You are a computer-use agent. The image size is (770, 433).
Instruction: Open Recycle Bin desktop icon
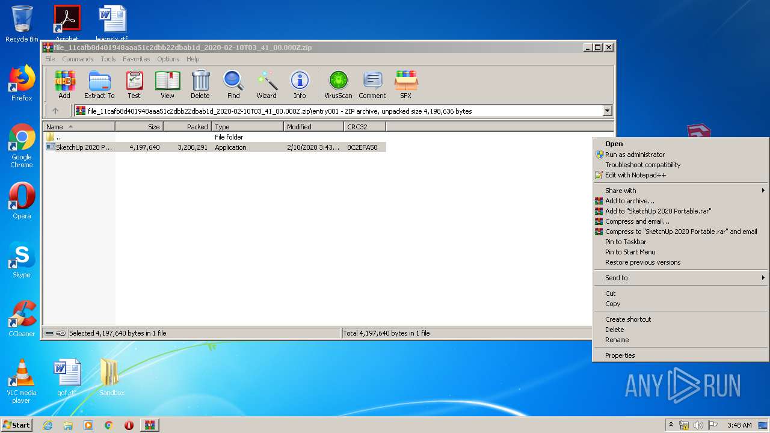click(22, 24)
